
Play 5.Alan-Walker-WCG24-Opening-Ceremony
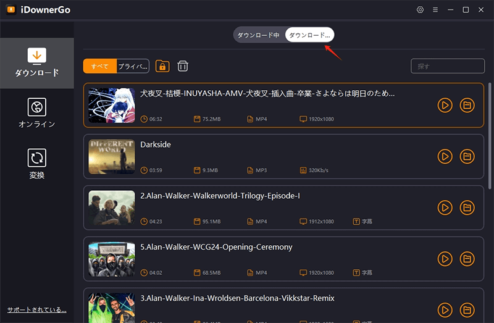click(445, 259)
